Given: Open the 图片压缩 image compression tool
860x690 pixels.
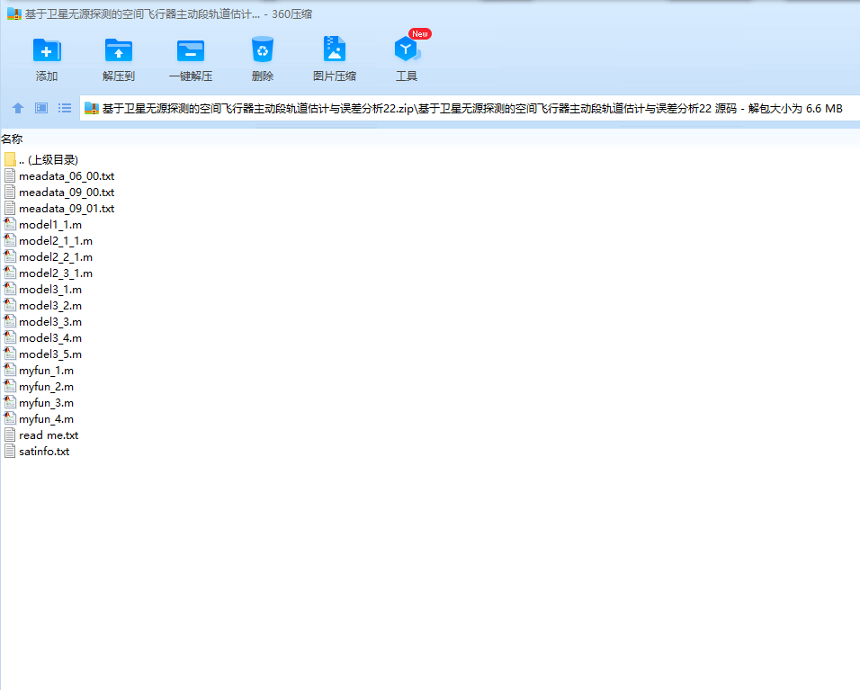Looking at the screenshot, I should [334, 49].
